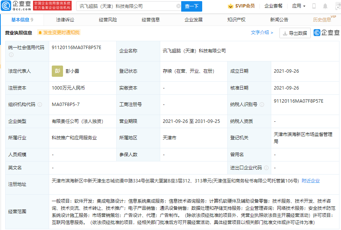This screenshot has height=230, width=341.
Task: Expand the 应用 dropdown menu
Action: tap(299, 6)
